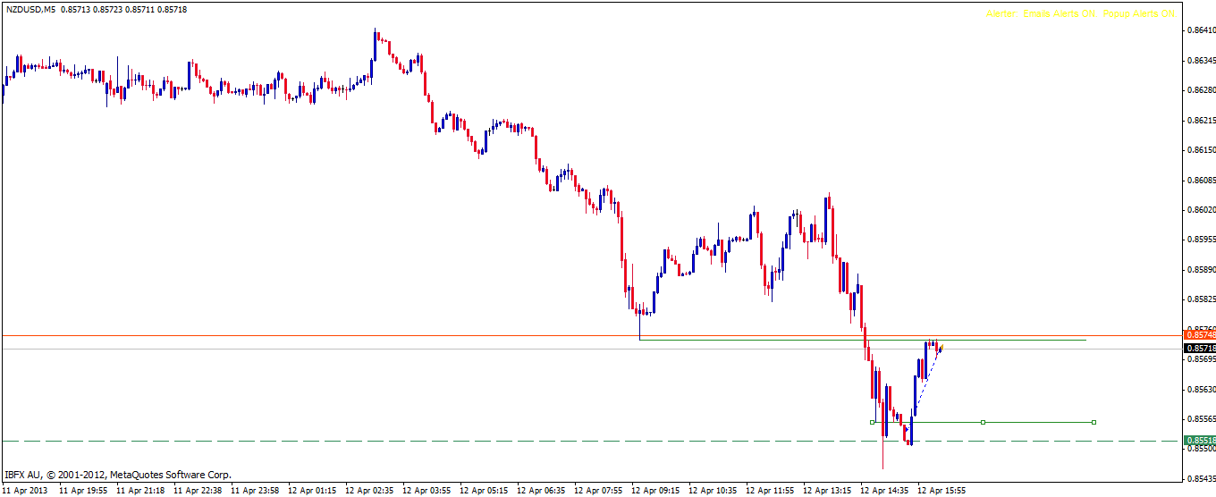Click the small orange arrow marker at current price

pyautogui.click(x=941, y=348)
